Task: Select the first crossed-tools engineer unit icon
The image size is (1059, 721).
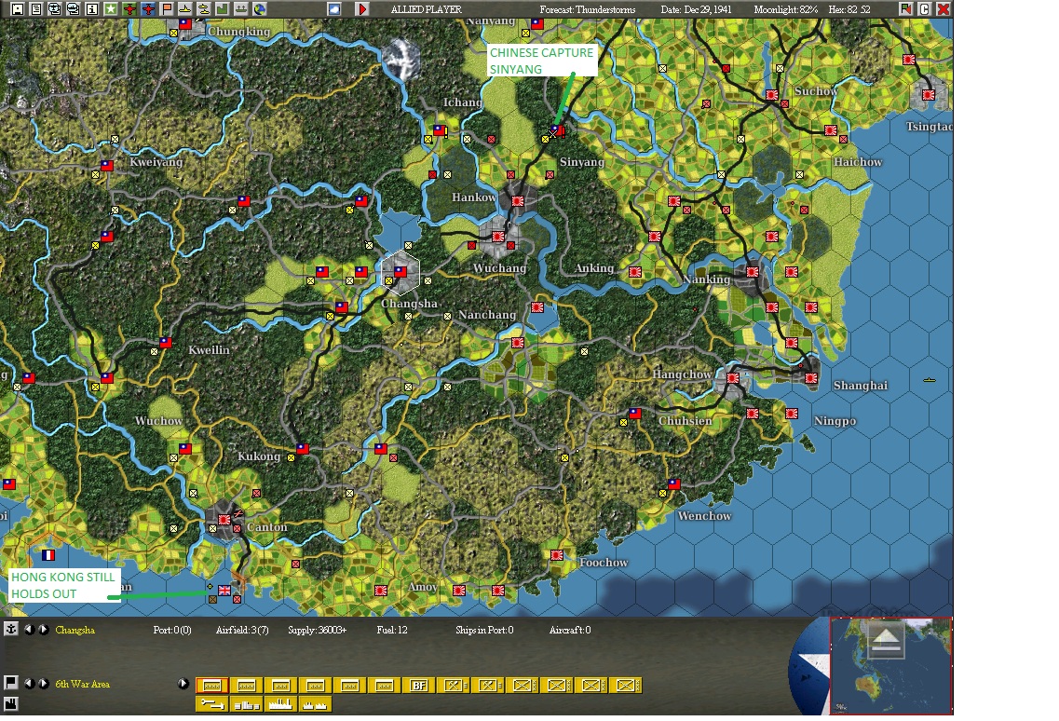Action: coord(454,686)
